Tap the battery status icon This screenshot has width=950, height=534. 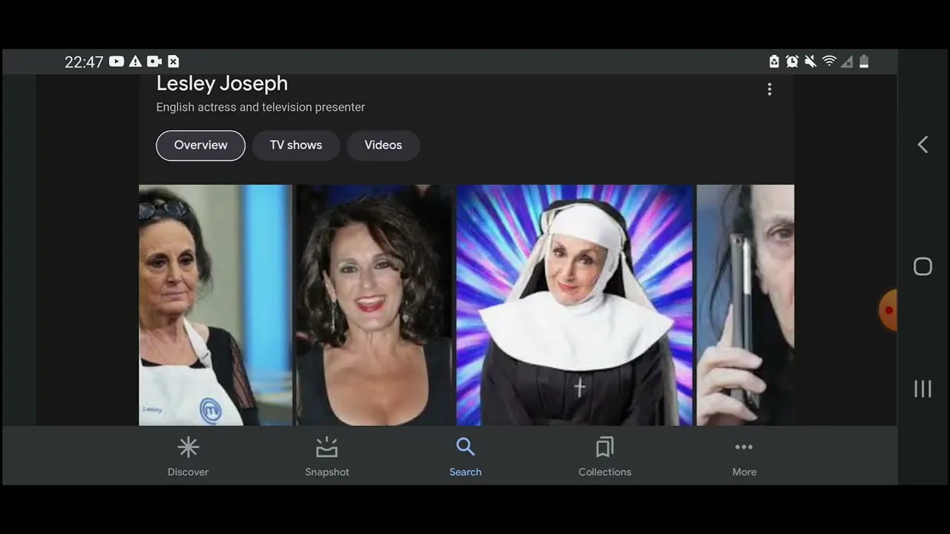(864, 62)
